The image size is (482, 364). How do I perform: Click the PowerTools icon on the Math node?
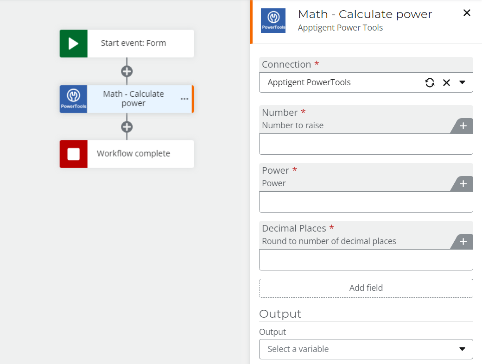73,99
